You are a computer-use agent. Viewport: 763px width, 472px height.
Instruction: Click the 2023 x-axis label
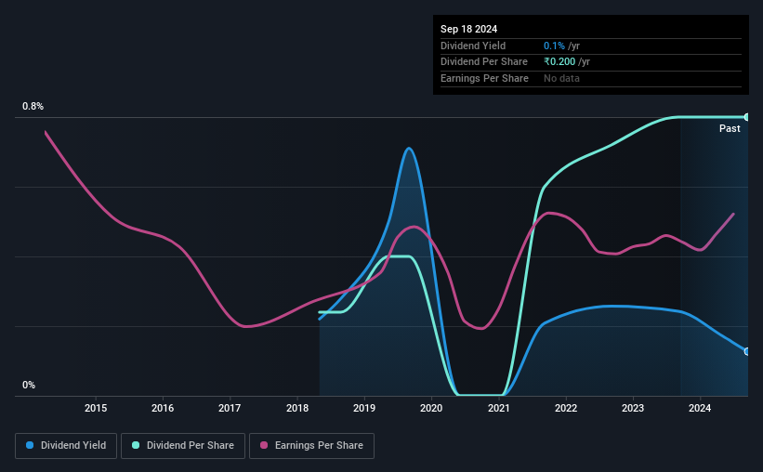[633, 408]
